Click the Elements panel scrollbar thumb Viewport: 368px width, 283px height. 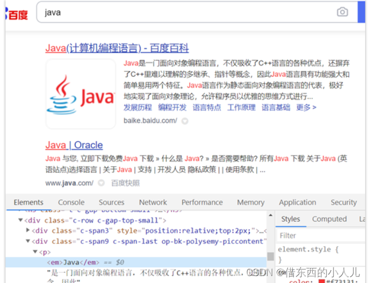[270, 256]
